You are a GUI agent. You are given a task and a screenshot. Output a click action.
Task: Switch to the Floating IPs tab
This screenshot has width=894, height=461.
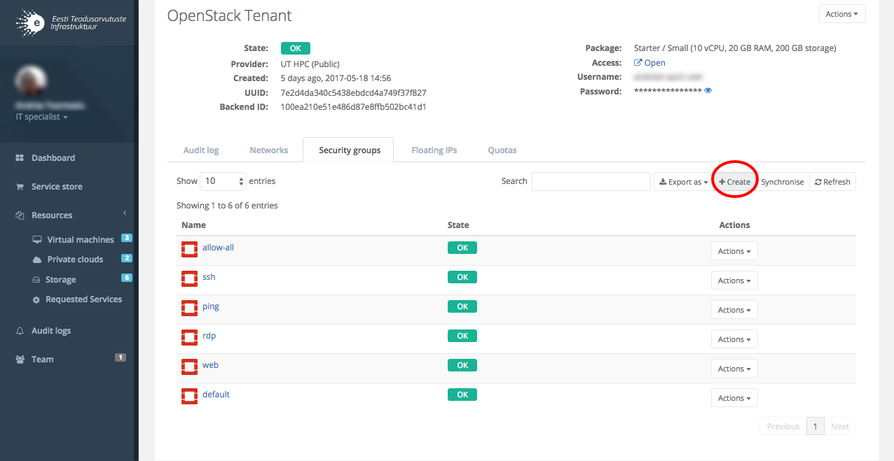click(434, 150)
